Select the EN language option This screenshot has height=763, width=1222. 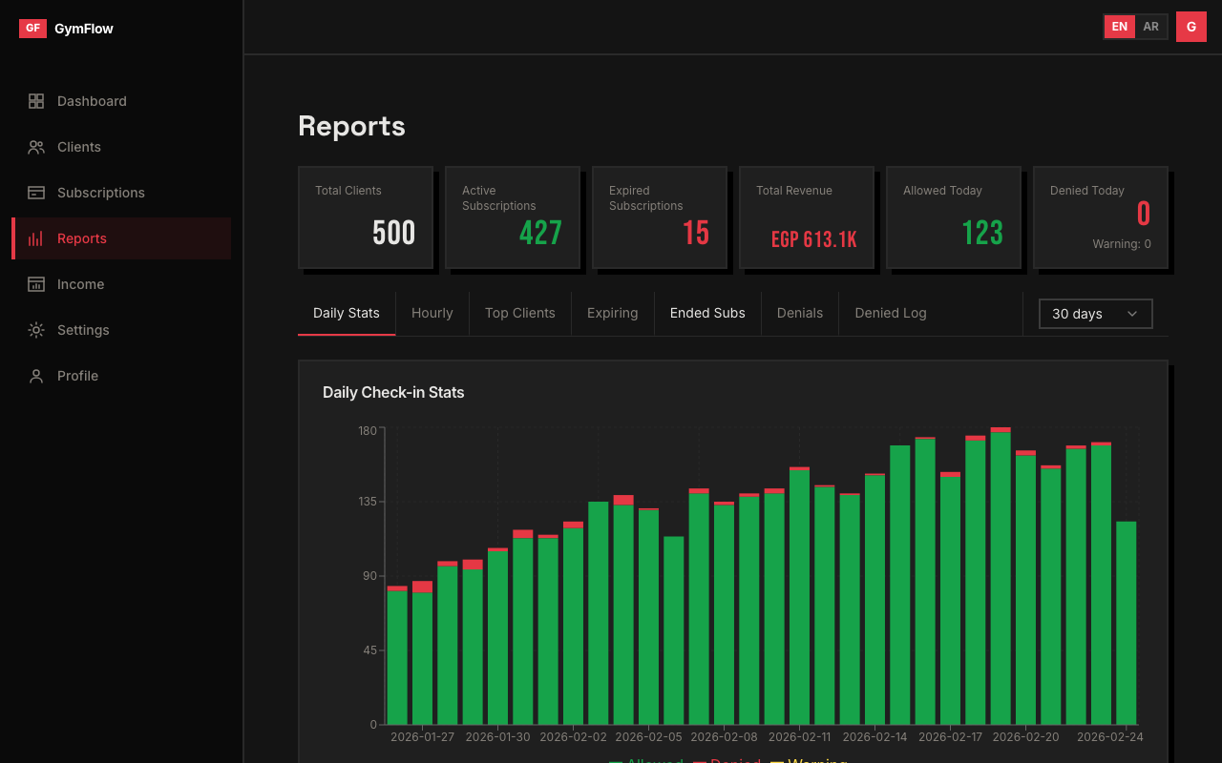tap(1119, 27)
